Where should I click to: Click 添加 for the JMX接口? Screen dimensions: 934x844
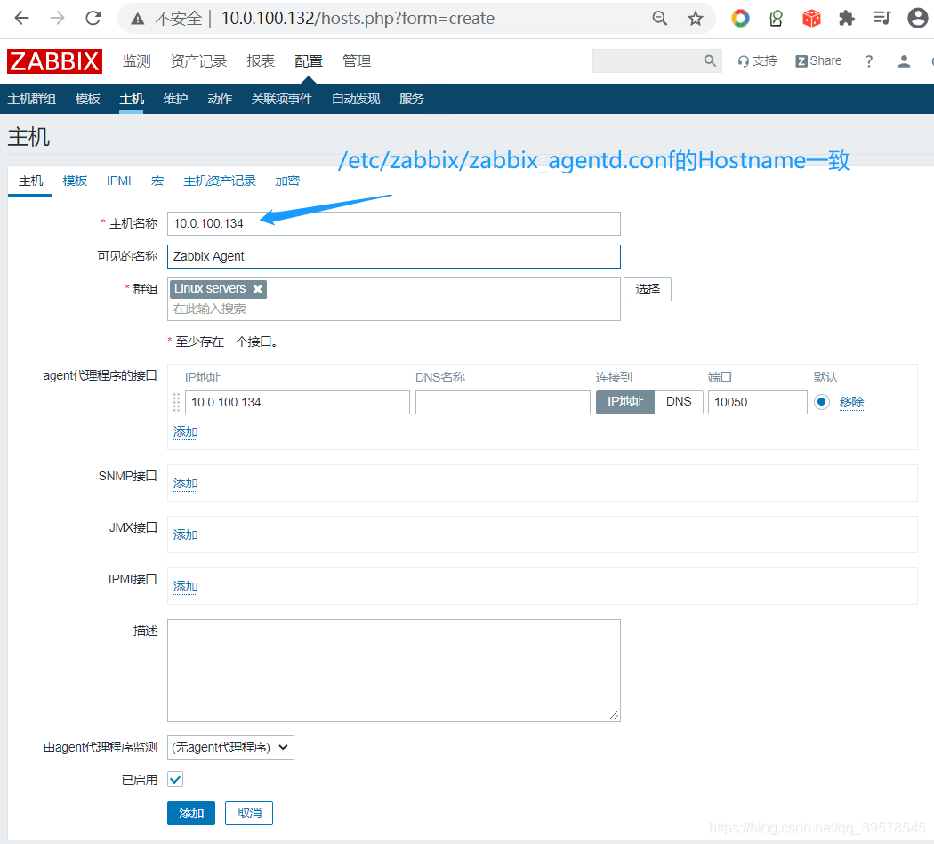point(185,535)
